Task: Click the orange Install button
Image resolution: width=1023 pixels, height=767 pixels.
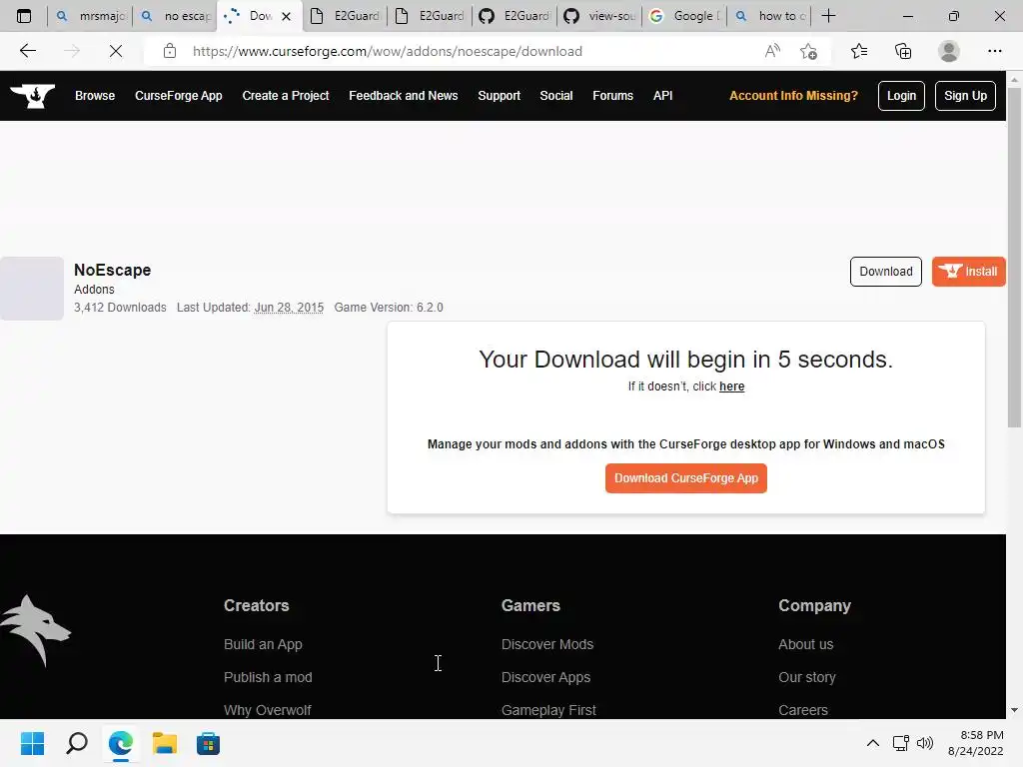Action: point(968,272)
